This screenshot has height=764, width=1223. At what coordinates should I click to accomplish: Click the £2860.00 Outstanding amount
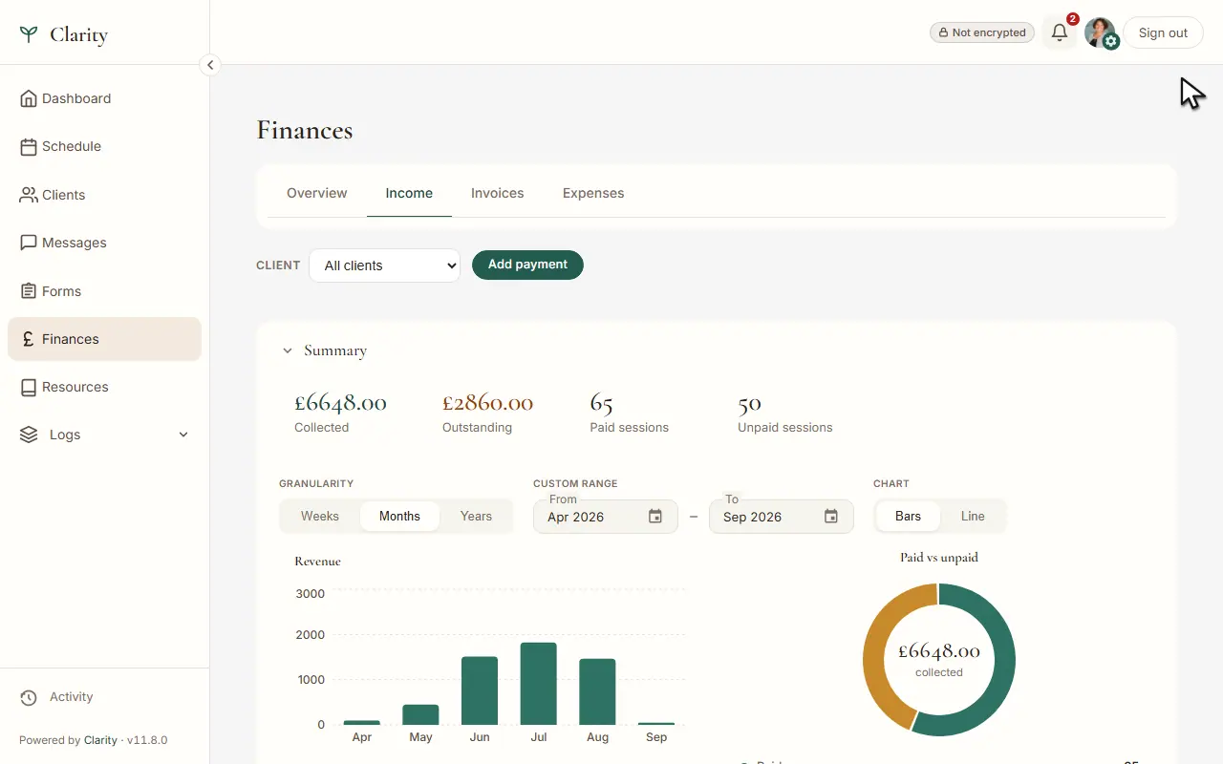(x=487, y=403)
